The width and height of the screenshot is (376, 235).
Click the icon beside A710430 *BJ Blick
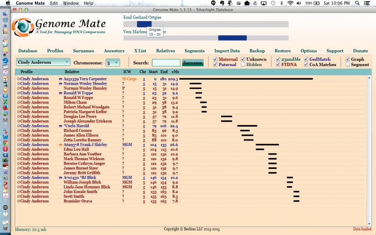pos(61,178)
